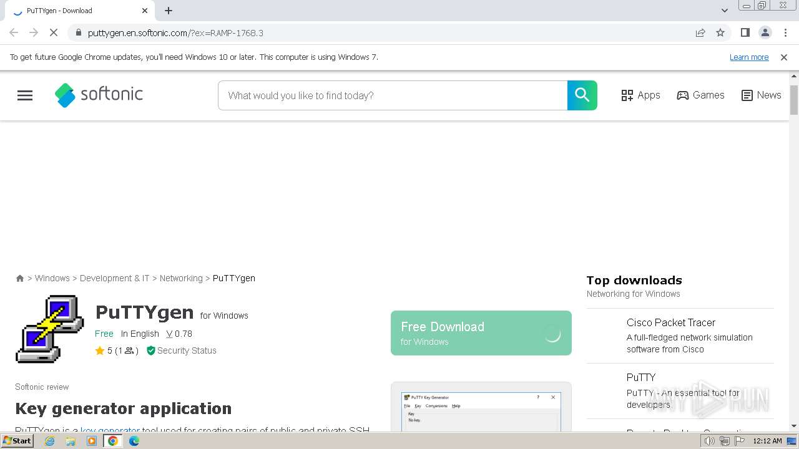The width and height of the screenshot is (799, 449).
Task: Click the Top downloads heading
Action: 634,280
